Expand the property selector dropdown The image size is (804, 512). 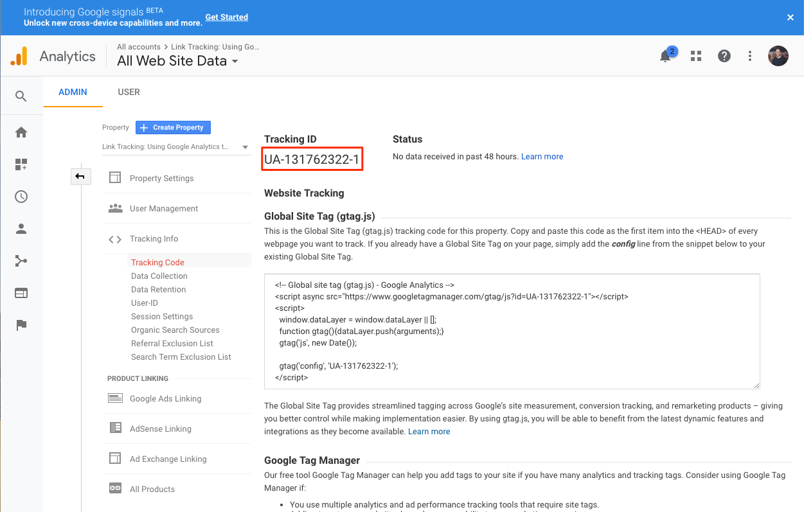point(245,146)
